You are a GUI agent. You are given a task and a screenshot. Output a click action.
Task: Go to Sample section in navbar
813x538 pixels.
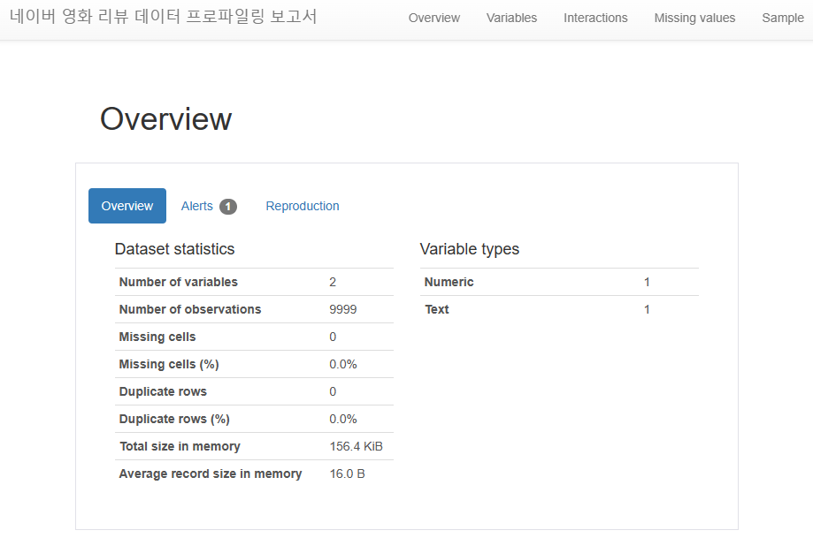pos(782,19)
